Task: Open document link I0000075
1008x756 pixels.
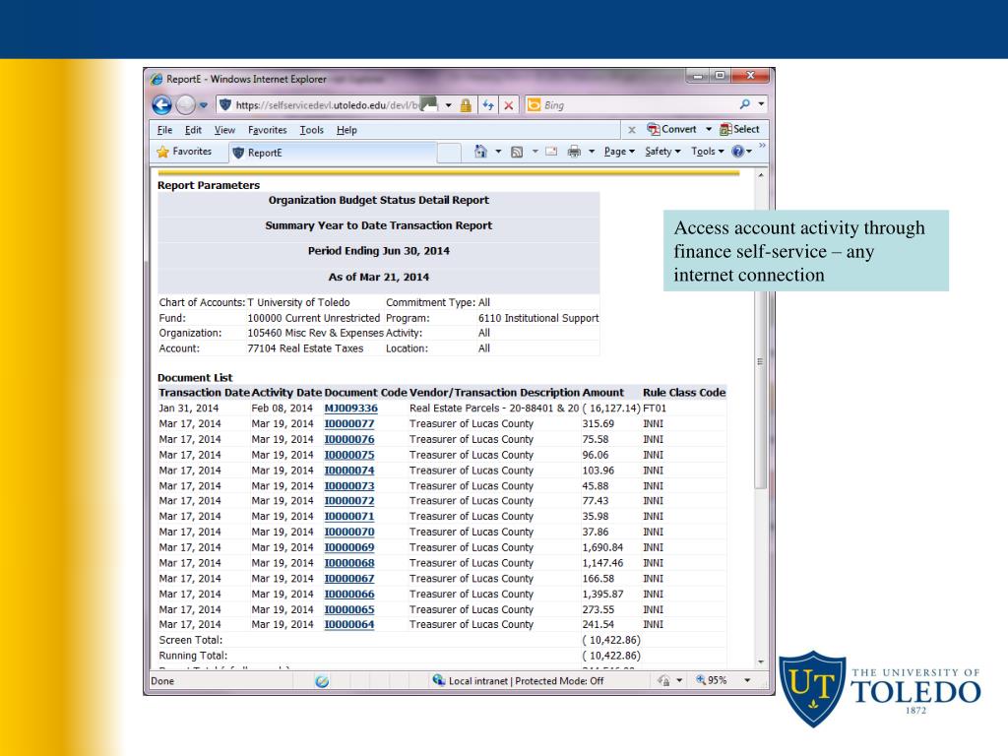Action: tap(349, 455)
